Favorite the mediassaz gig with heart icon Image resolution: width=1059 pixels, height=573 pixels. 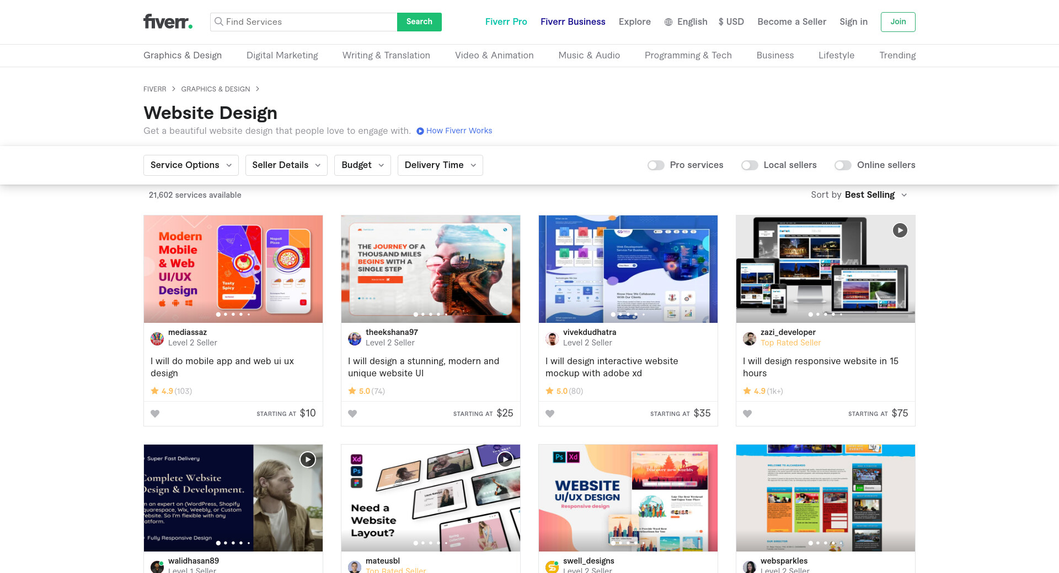point(155,414)
